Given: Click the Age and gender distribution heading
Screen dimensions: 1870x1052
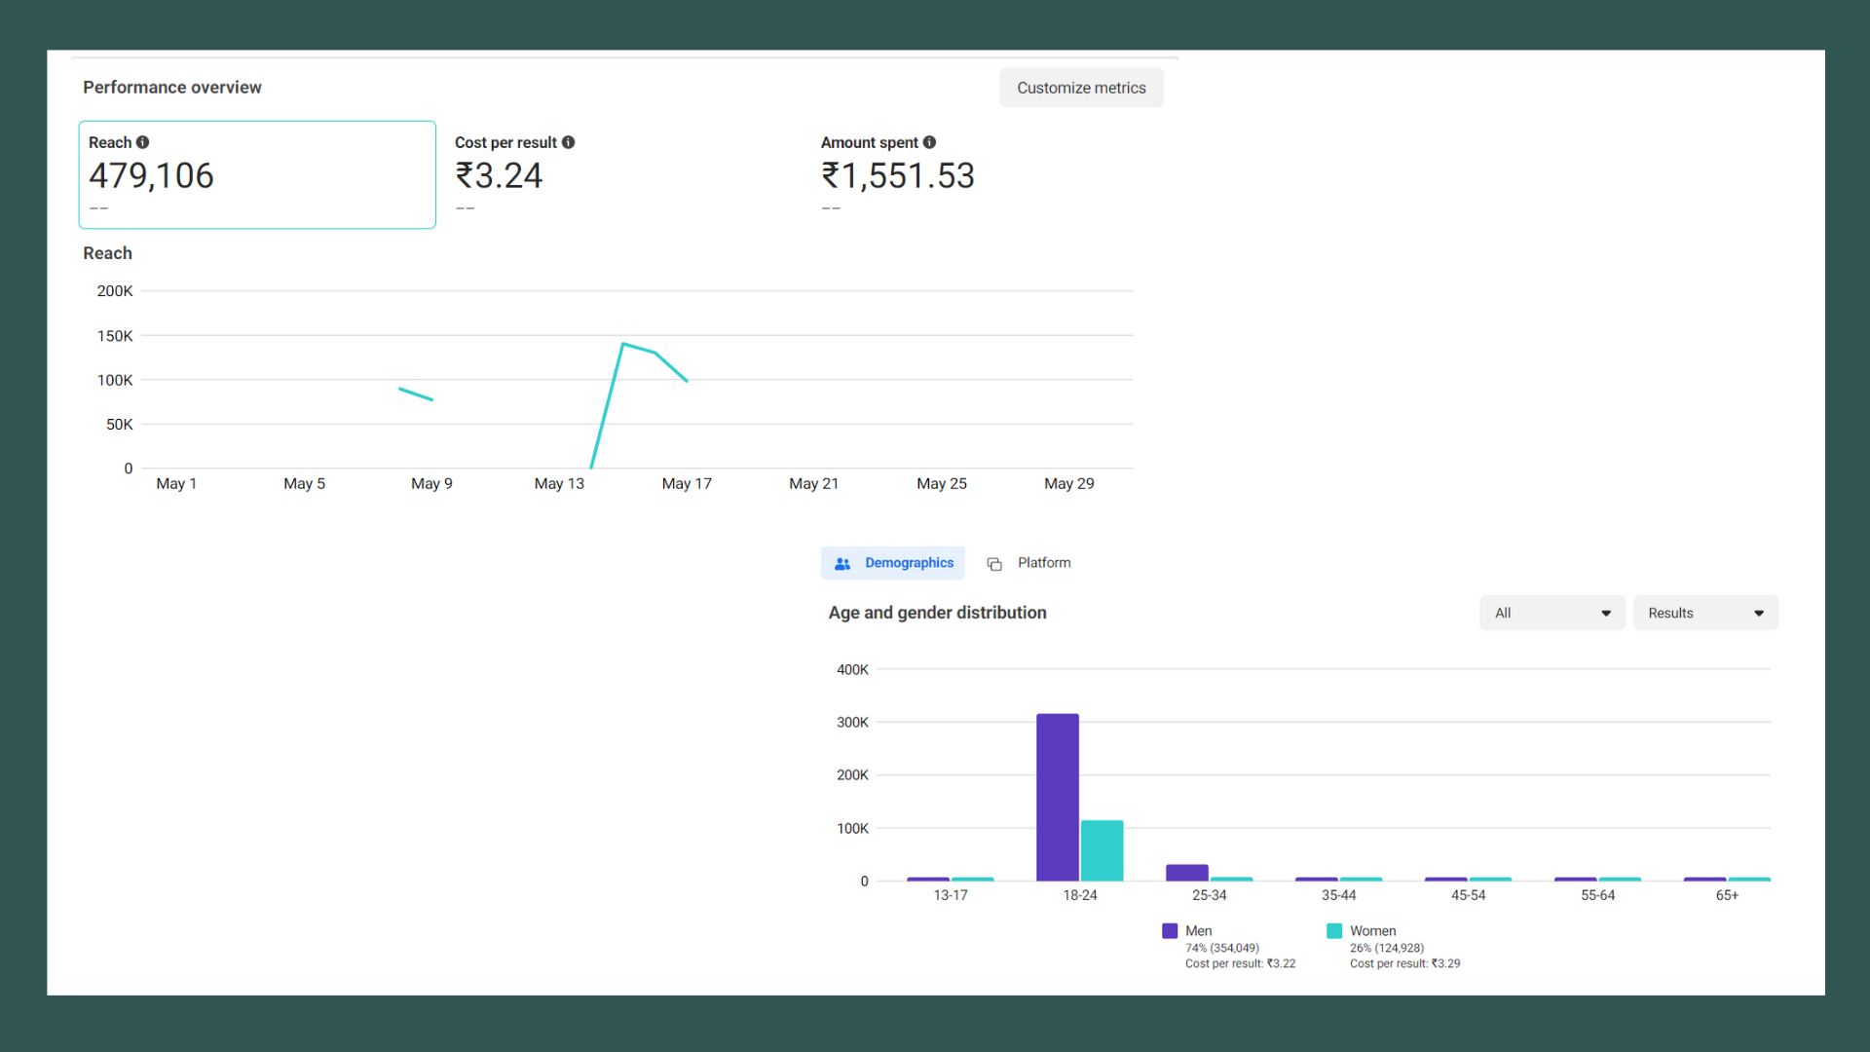Looking at the screenshot, I should pos(937,613).
